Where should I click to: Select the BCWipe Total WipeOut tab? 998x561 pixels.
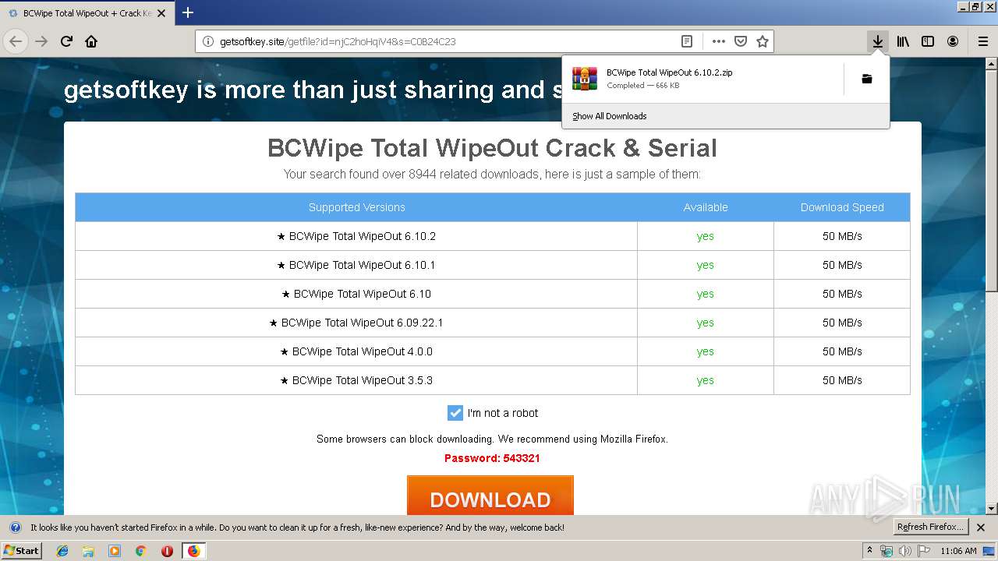[87, 13]
